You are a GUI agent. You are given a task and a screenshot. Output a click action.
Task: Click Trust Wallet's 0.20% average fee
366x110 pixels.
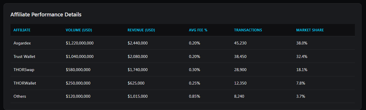pos(195,56)
